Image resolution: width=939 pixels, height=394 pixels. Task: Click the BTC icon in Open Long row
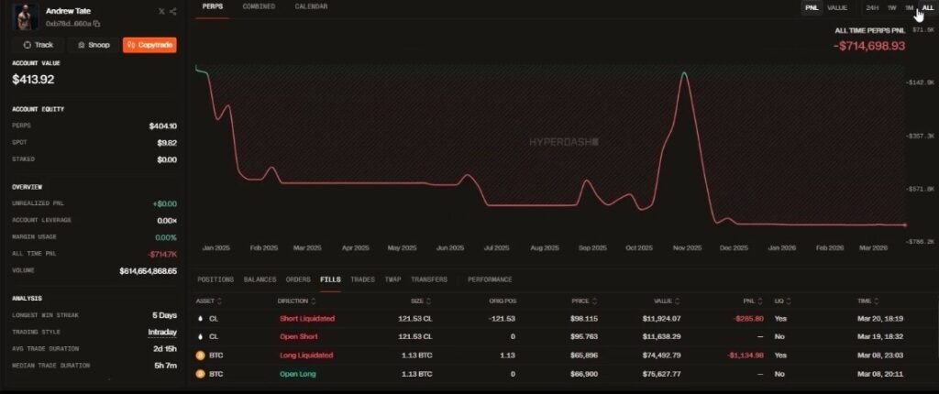point(201,374)
